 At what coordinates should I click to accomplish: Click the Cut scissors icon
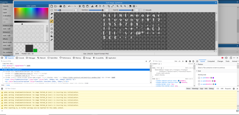80,6
